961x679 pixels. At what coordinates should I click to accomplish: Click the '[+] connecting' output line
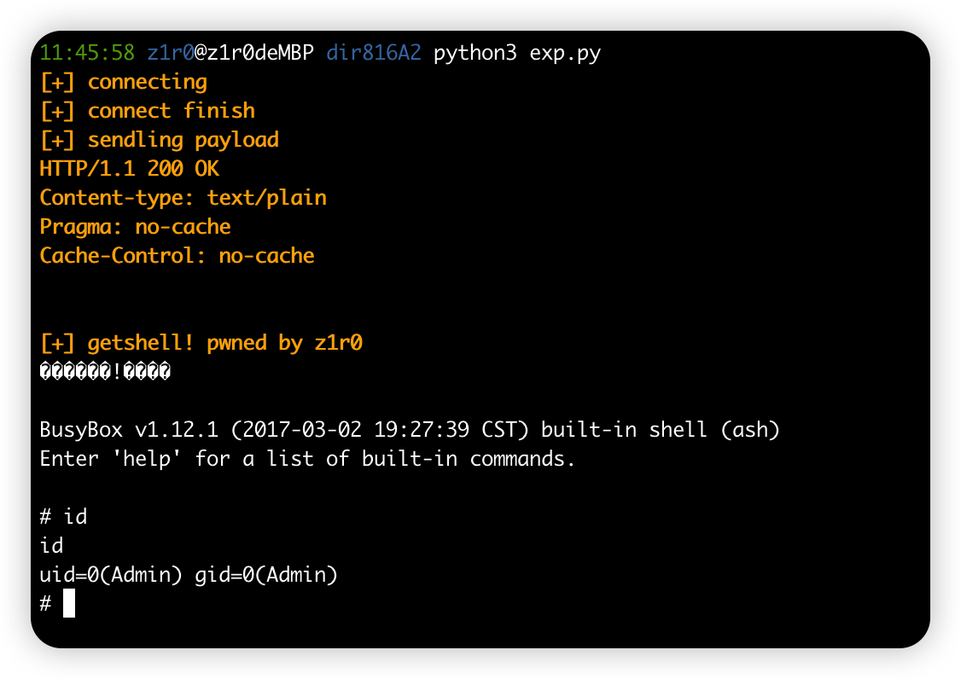point(124,82)
